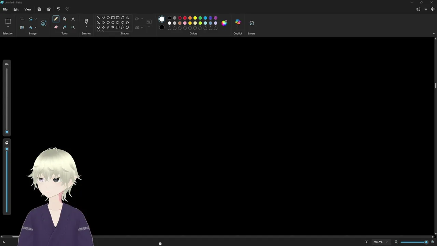
Task: Choose the Down arrow shape
Action: tap(98, 27)
